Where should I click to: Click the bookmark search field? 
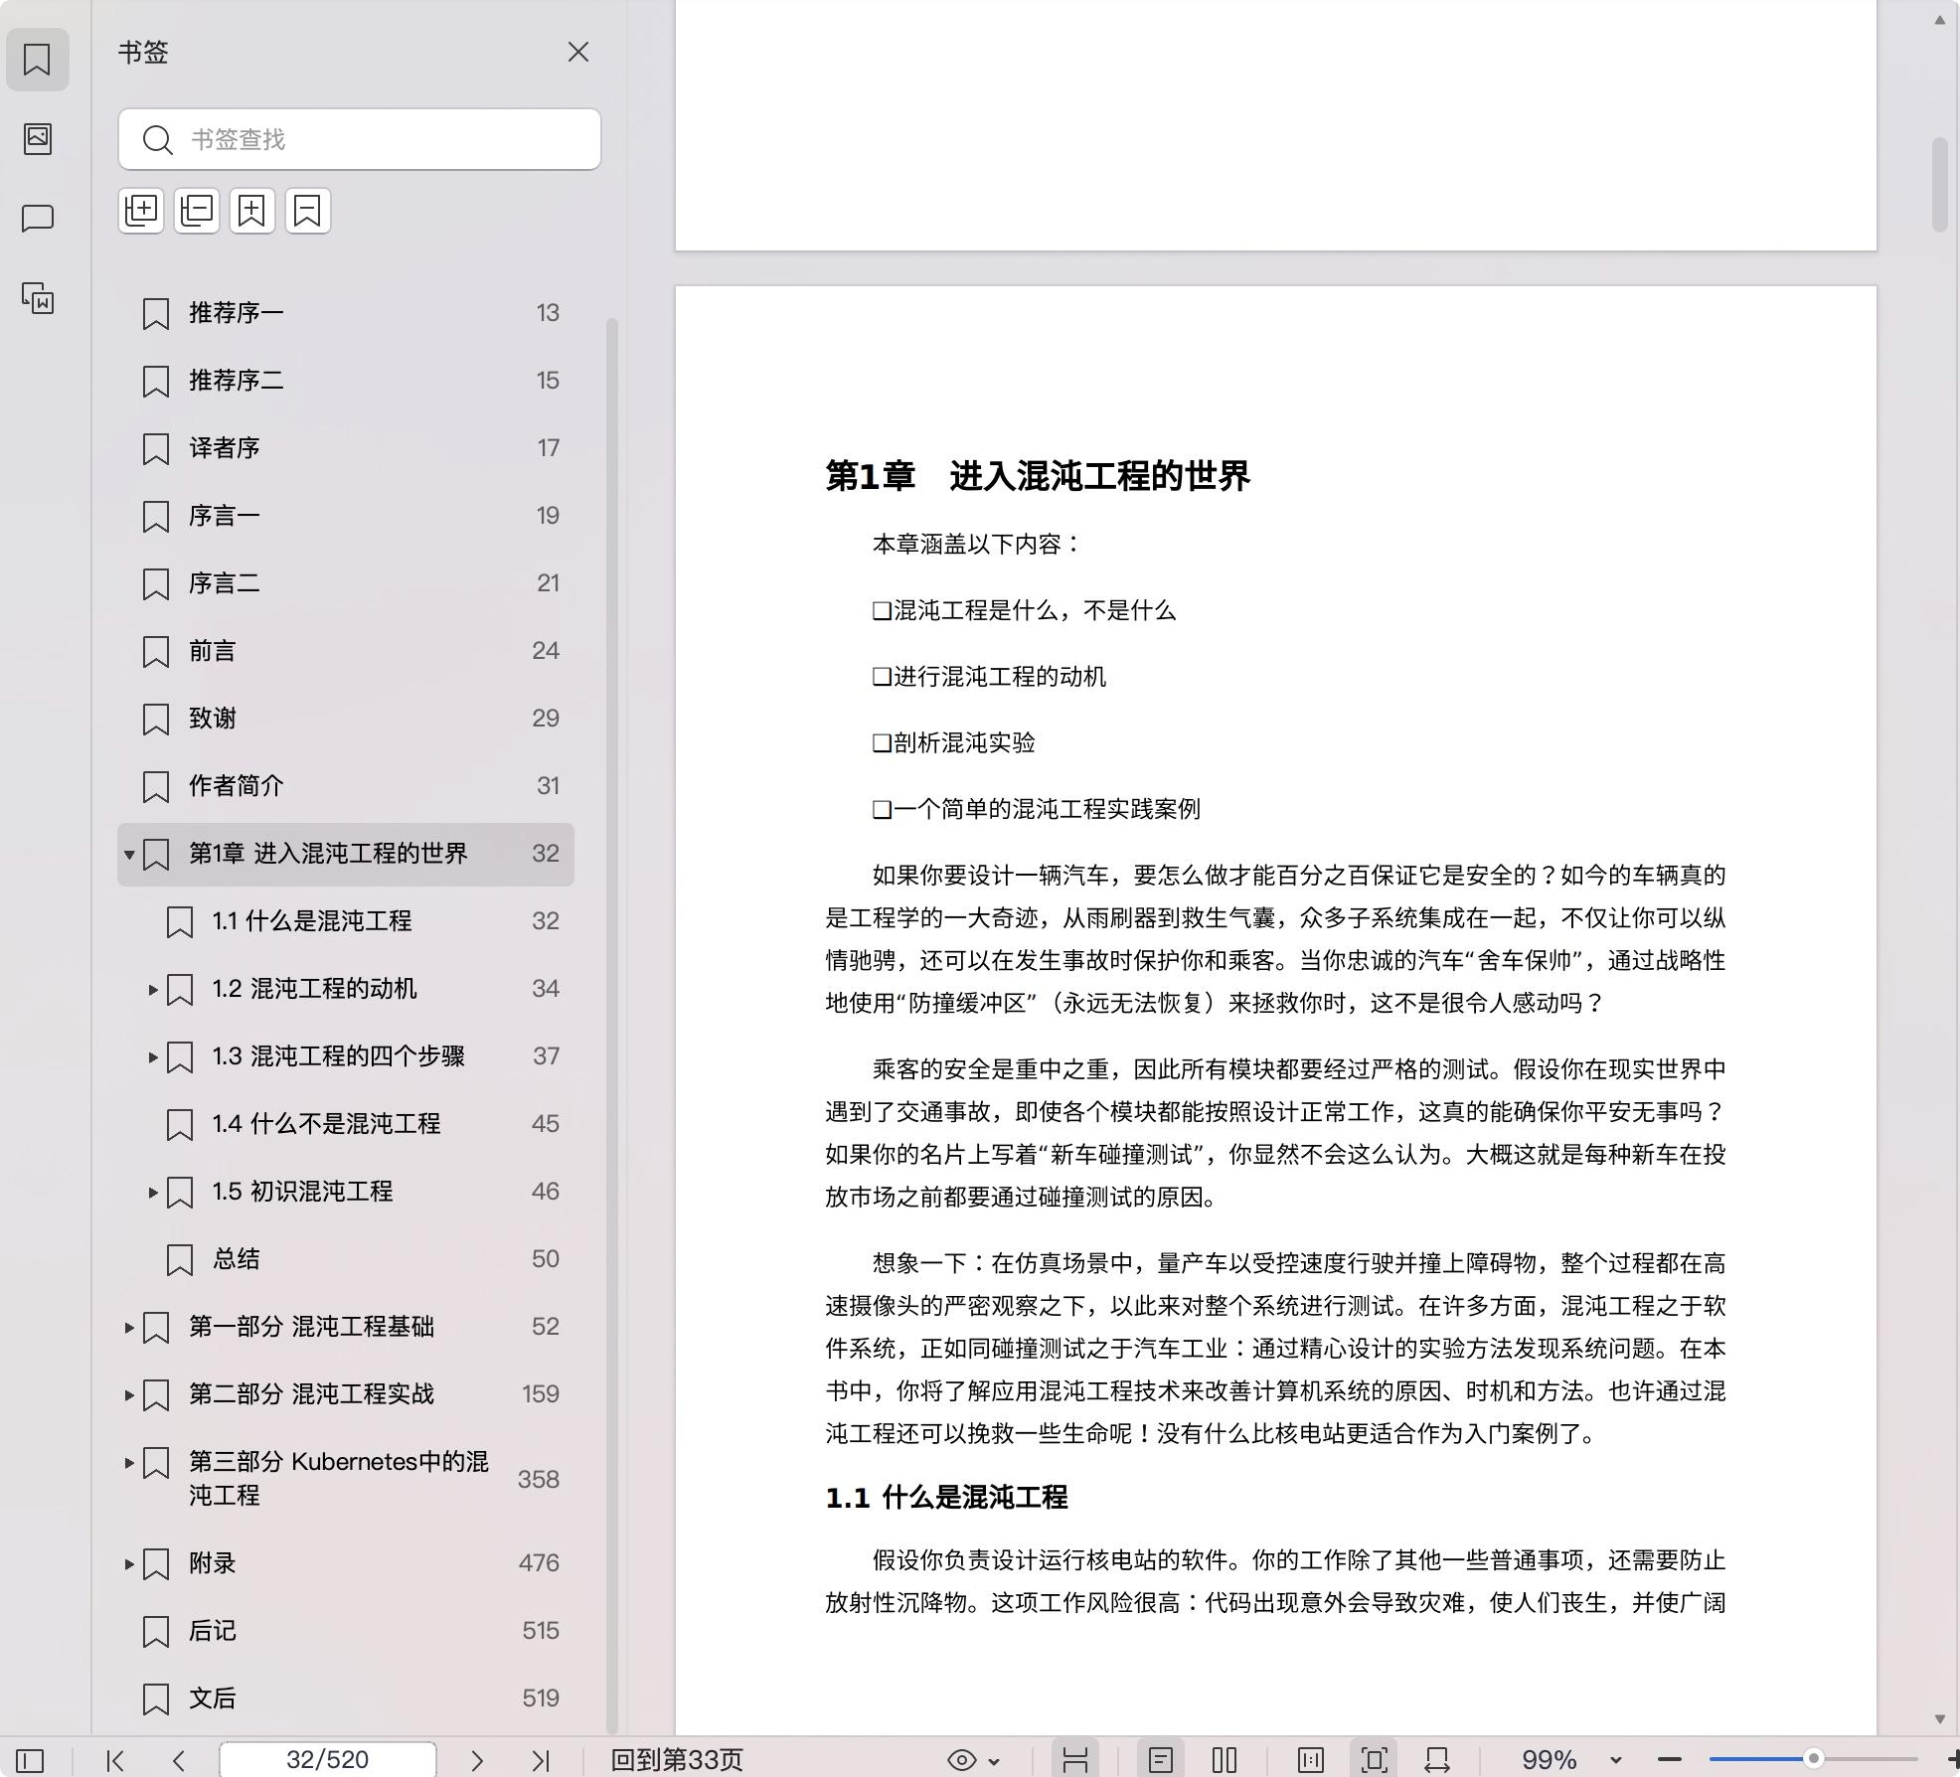pyautogui.click(x=360, y=139)
